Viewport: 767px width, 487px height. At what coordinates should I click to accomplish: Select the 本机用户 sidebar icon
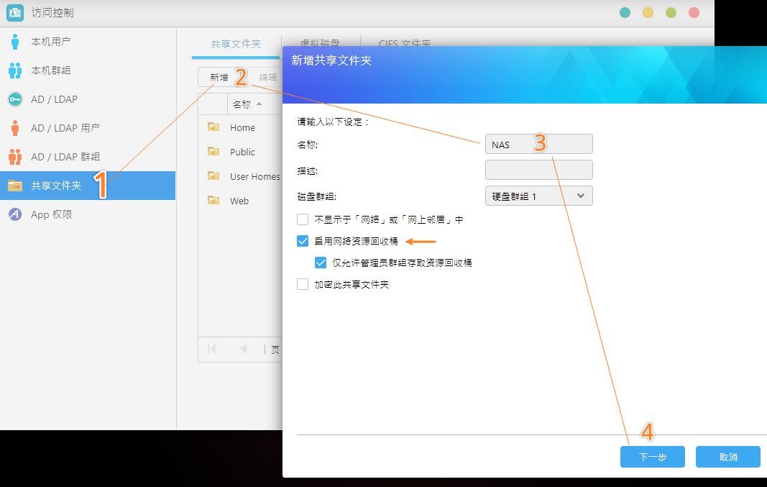pyautogui.click(x=16, y=41)
